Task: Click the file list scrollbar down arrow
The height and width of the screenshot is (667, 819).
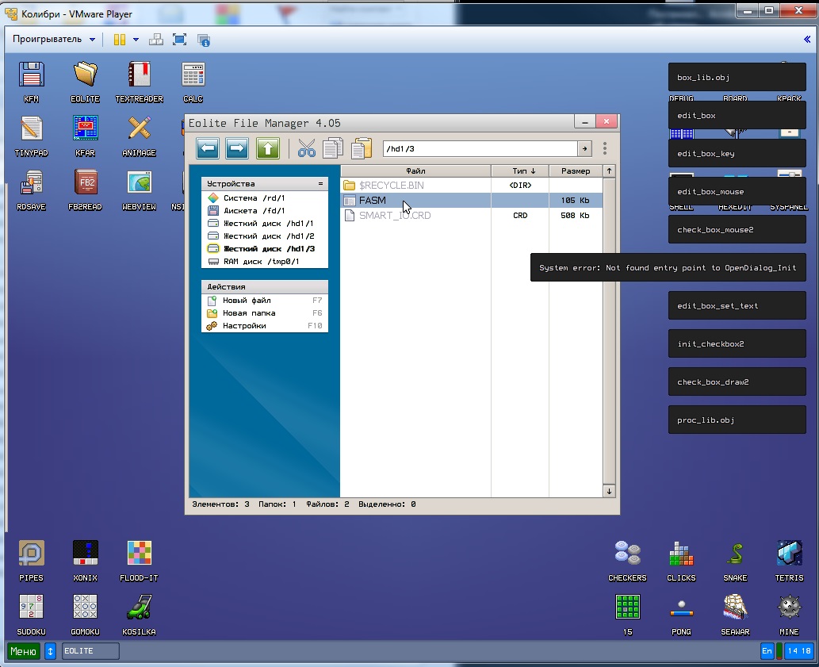Action: (609, 492)
